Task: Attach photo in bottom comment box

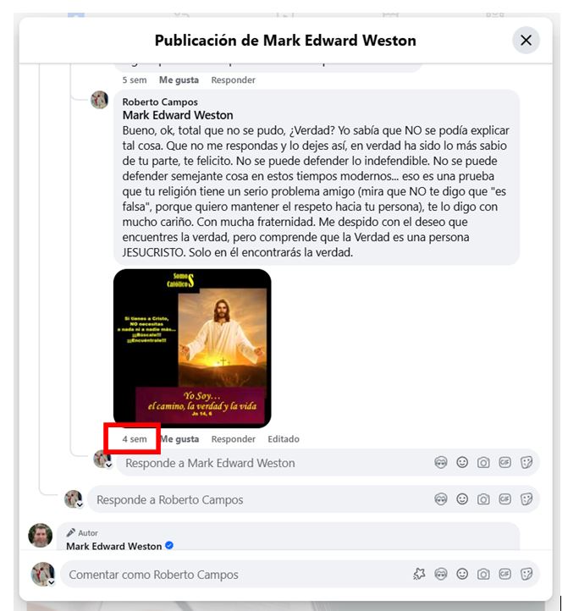Action: [x=483, y=574]
